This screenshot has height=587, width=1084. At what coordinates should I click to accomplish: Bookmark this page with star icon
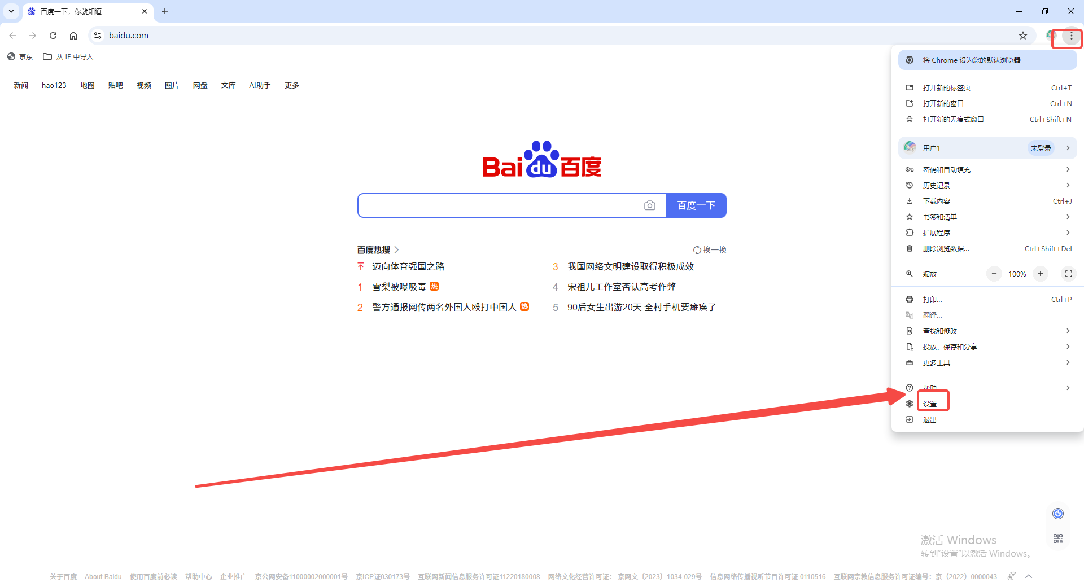pyautogui.click(x=1023, y=36)
